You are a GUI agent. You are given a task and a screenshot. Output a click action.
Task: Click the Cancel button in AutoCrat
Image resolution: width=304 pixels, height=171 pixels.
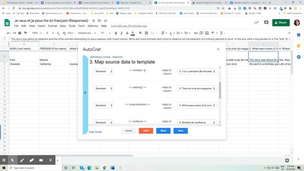[x=129, y=131]
